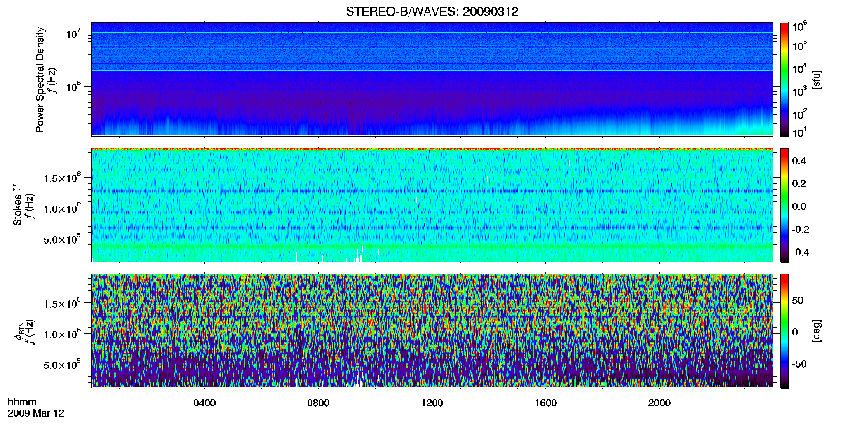Screen dimensions: 864x445
Task: Click the phi RTN degrees color bar
Action: point(784,331)
